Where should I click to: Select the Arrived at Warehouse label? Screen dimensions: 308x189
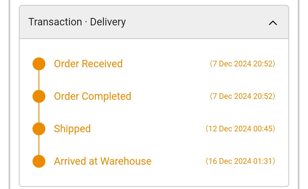(x=103, y=161)
